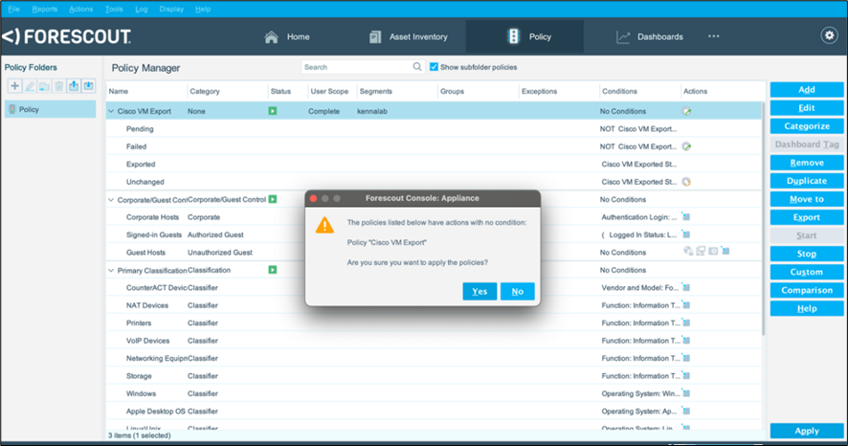848x446 pixels.
Task: Switch to Dashboards tab
Action: tap(650, 36)
